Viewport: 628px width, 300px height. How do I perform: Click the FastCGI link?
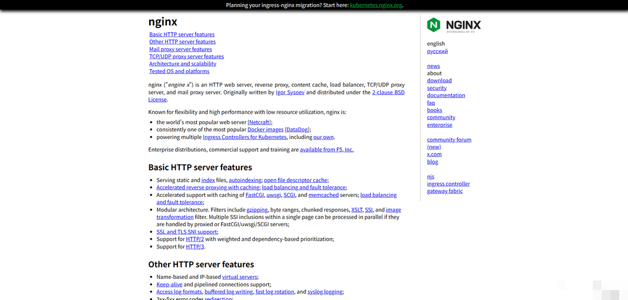(255, 195)
